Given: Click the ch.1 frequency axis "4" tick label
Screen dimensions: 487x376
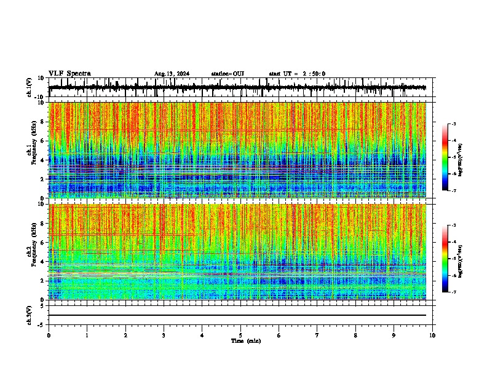Looking at the screenshot, I should coord(43,160).
